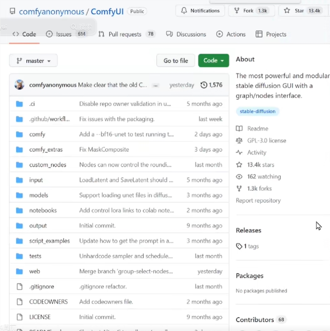Open the .ci folder

(x=32, y=104)
